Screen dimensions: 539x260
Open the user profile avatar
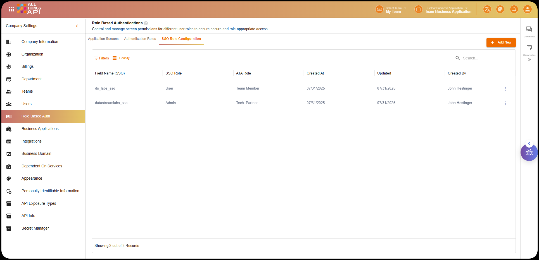[x=527, y=9]
